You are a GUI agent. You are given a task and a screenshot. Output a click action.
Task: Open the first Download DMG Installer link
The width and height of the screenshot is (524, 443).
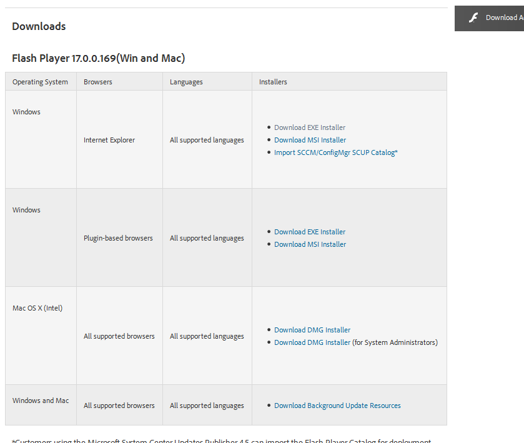click(x=312, y=330)
